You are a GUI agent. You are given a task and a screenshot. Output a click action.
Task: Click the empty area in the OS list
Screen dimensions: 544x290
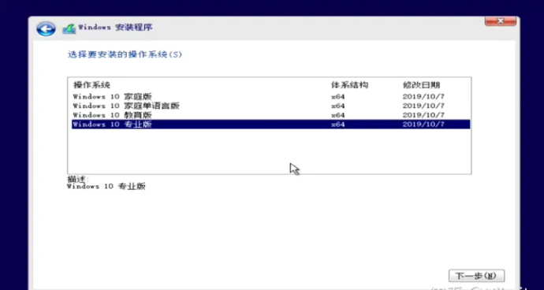click(269, 151)
